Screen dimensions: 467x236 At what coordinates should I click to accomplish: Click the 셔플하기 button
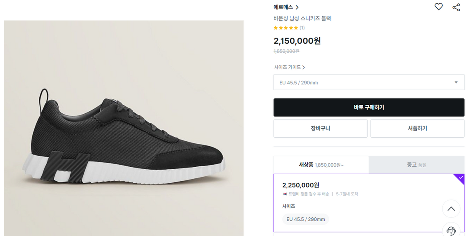point(417,129)
